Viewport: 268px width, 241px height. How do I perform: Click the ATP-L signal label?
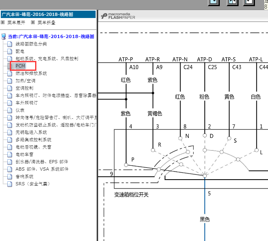[x=256, y=59]
